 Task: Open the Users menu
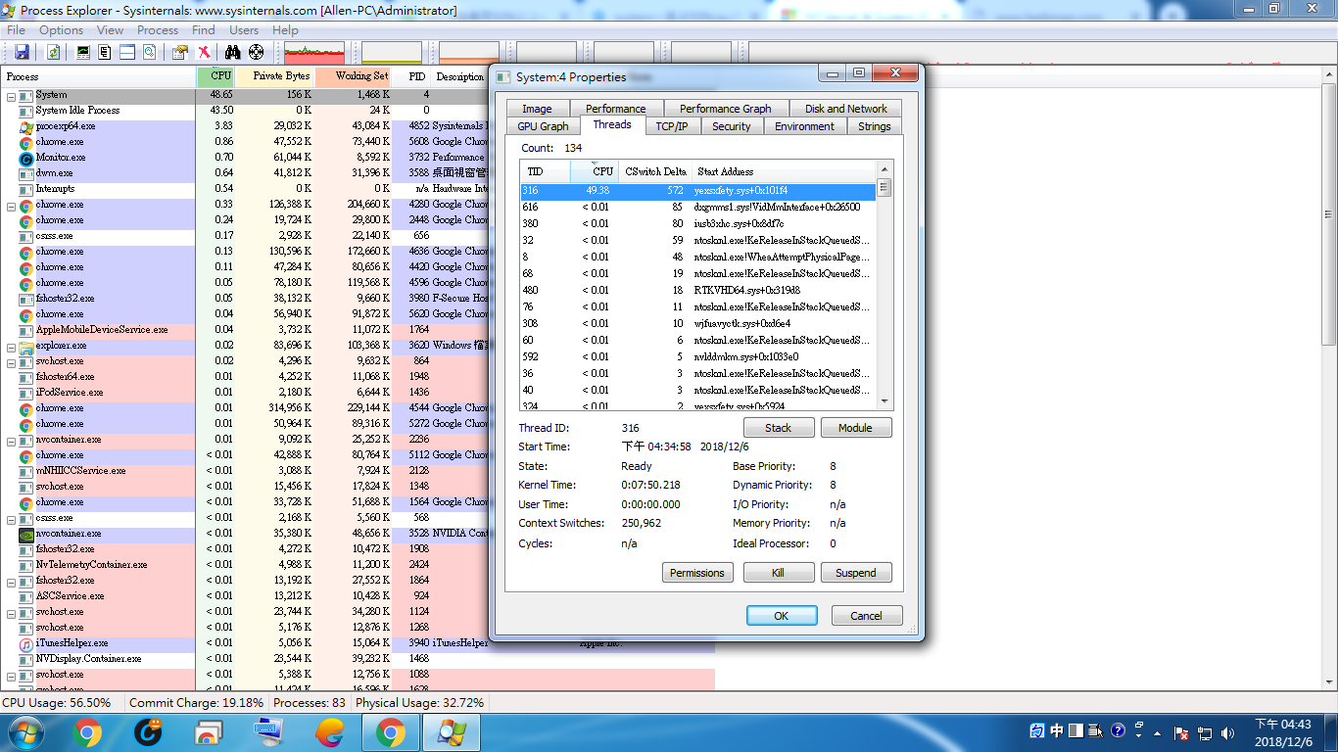244,30
